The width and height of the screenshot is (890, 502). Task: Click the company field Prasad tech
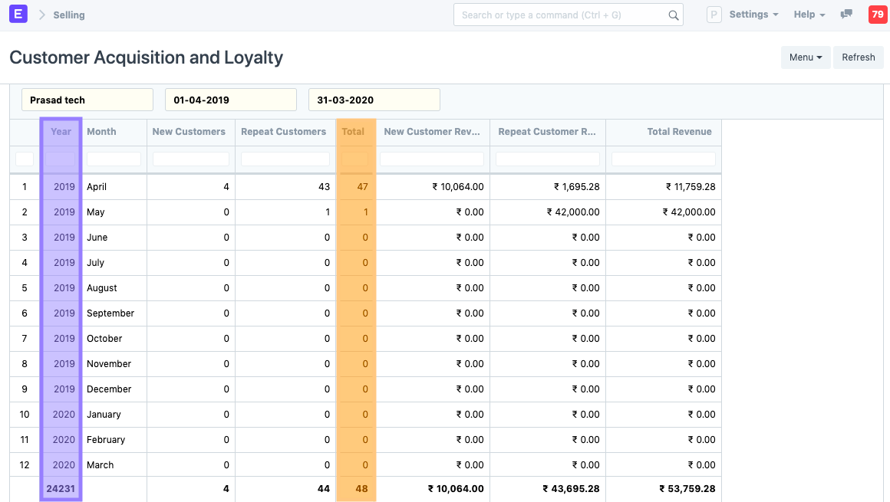click(x=87, y=100)
